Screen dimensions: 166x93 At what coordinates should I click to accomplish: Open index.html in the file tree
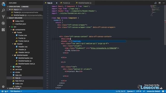point(19,21)
